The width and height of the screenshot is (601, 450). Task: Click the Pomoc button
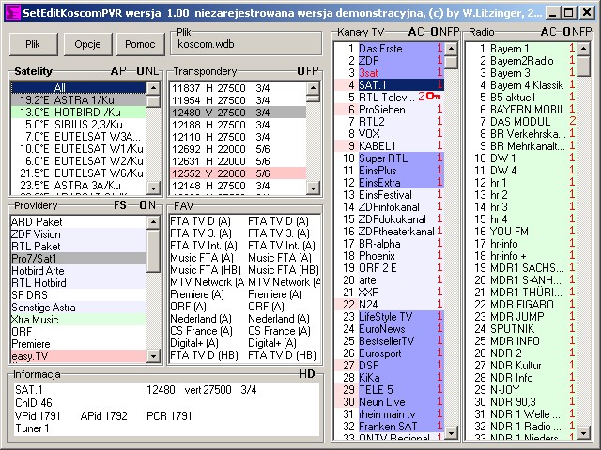(x=139, y=44)
